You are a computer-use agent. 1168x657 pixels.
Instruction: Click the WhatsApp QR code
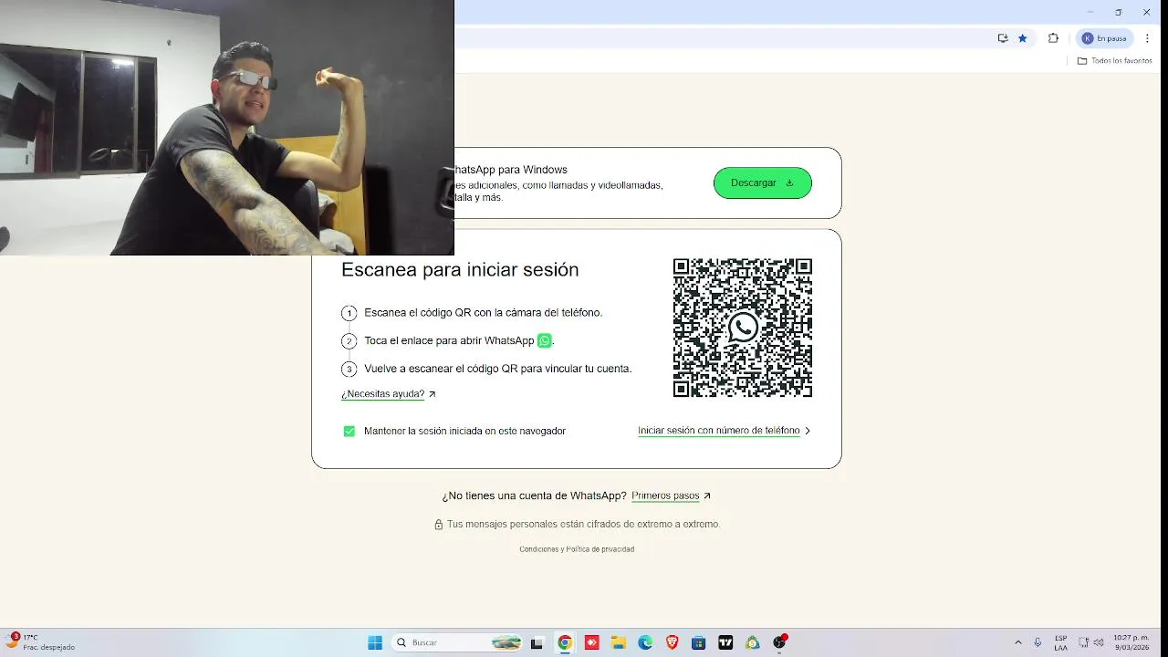tap(743, 328)
